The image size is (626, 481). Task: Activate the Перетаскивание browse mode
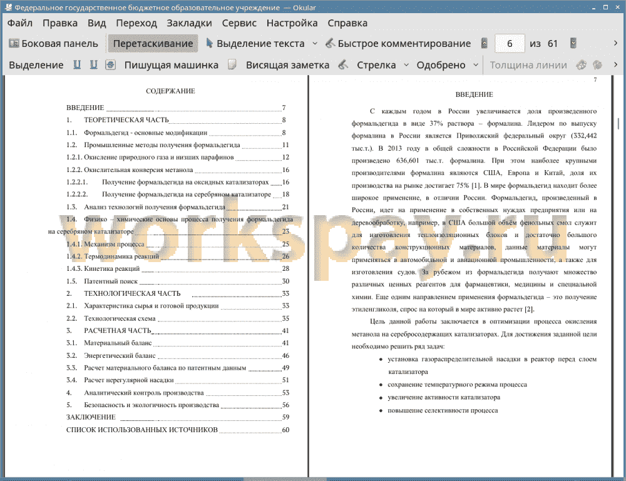(x=153, y=44)
